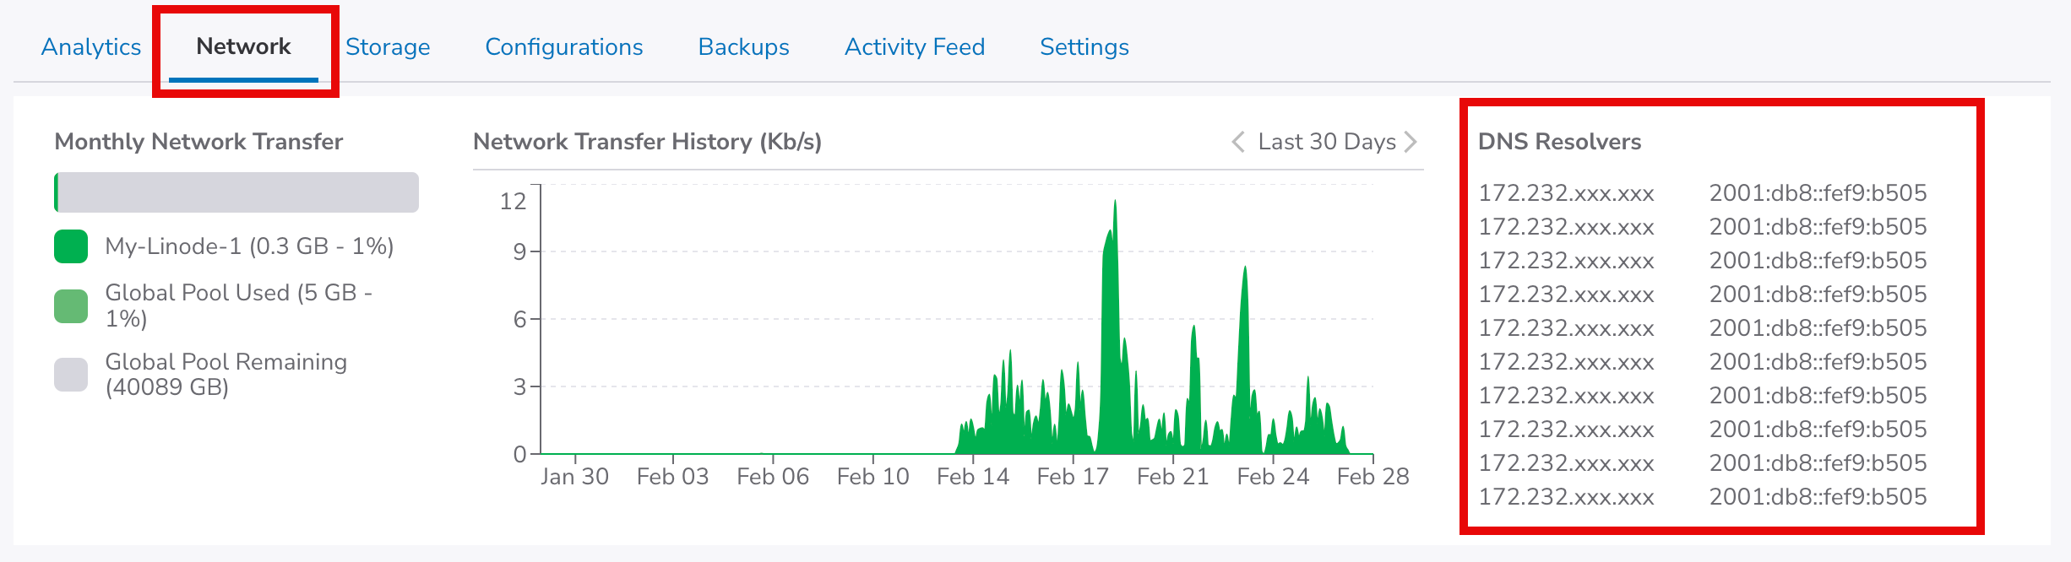The image size is (2071, 562).
Task: Click the right chevron after Last 30 Days
Action: click(x=1410, y=142)
